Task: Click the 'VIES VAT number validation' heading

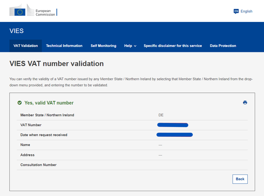Action: [x=56, y=64]
